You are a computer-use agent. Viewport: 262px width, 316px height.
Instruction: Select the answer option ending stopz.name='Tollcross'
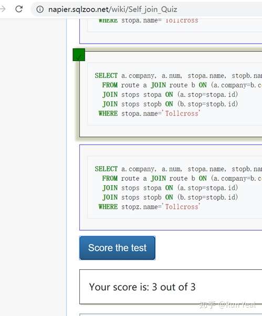(171, 187)
